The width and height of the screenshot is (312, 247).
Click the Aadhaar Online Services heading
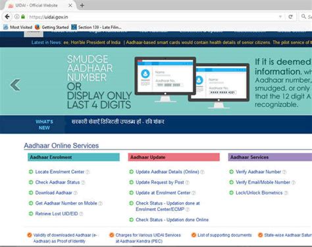pos(61,146)
